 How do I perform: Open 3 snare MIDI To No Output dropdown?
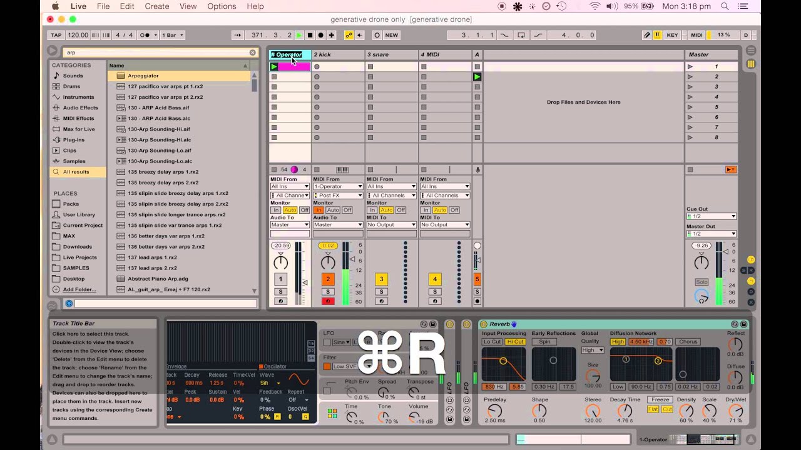391,224
